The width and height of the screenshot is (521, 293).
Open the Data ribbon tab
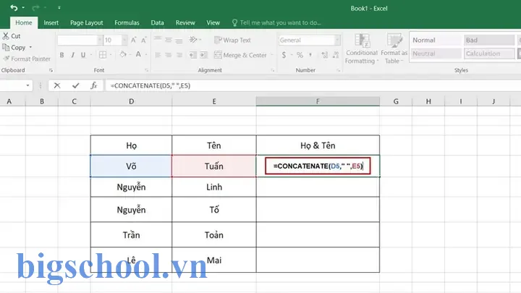point(157,22)
